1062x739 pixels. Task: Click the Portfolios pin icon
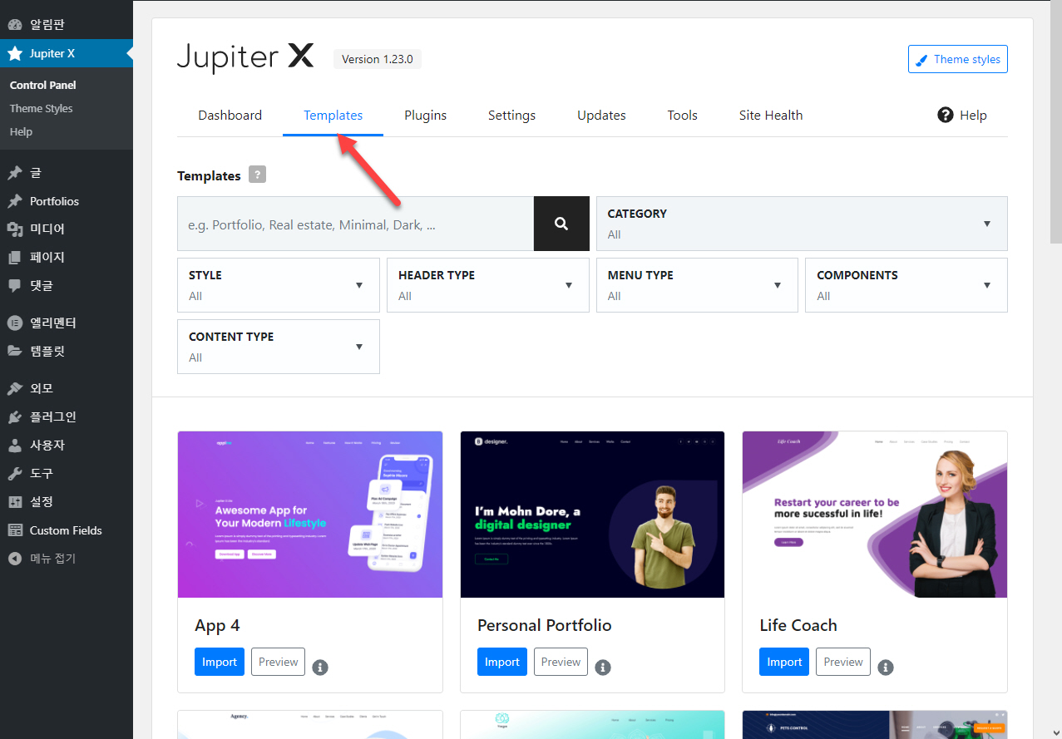click(15, 201)
